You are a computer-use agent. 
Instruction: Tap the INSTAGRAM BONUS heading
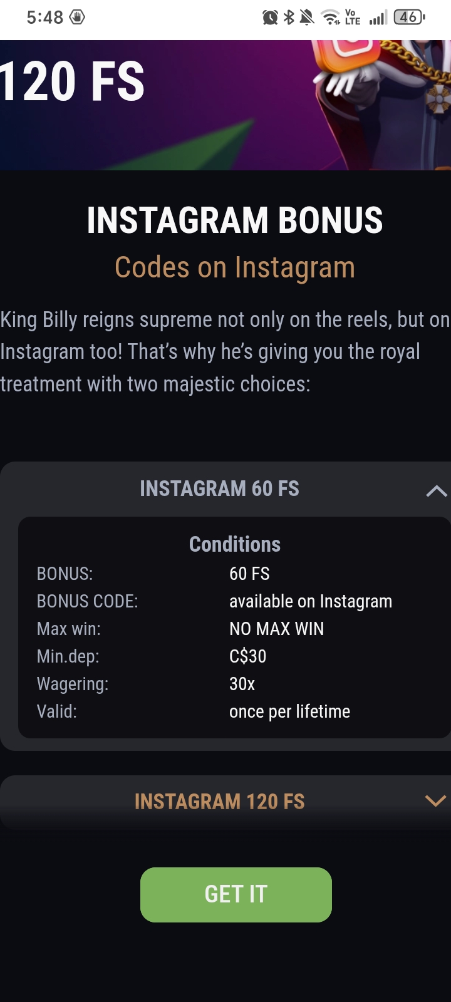pyautogui.click(x=235, y=220)
